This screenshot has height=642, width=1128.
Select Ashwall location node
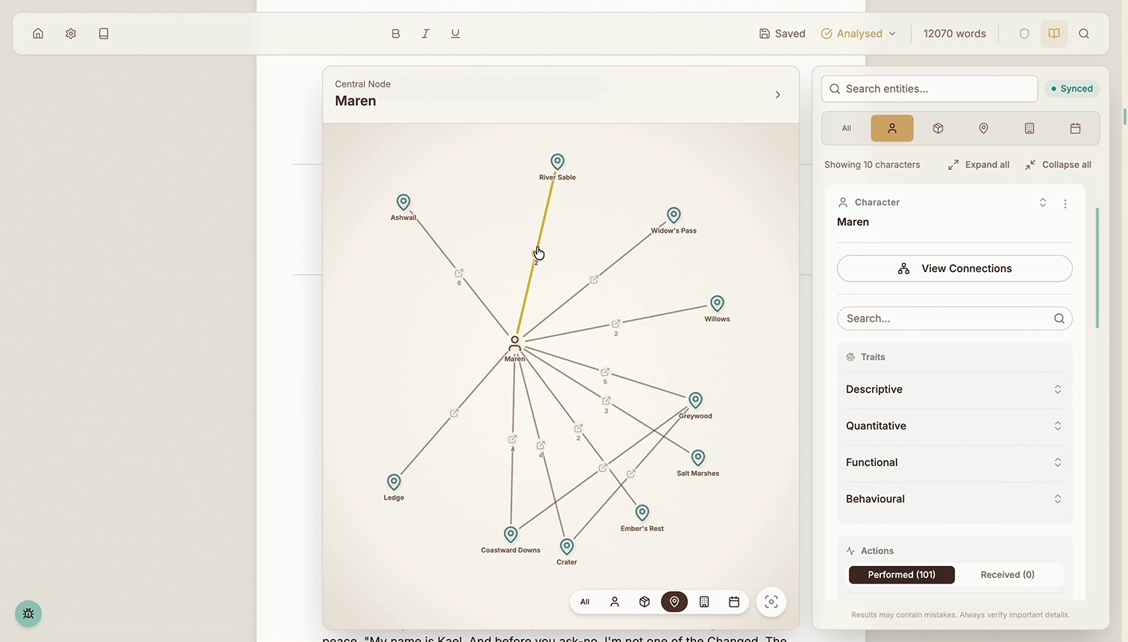pos(404,202)
